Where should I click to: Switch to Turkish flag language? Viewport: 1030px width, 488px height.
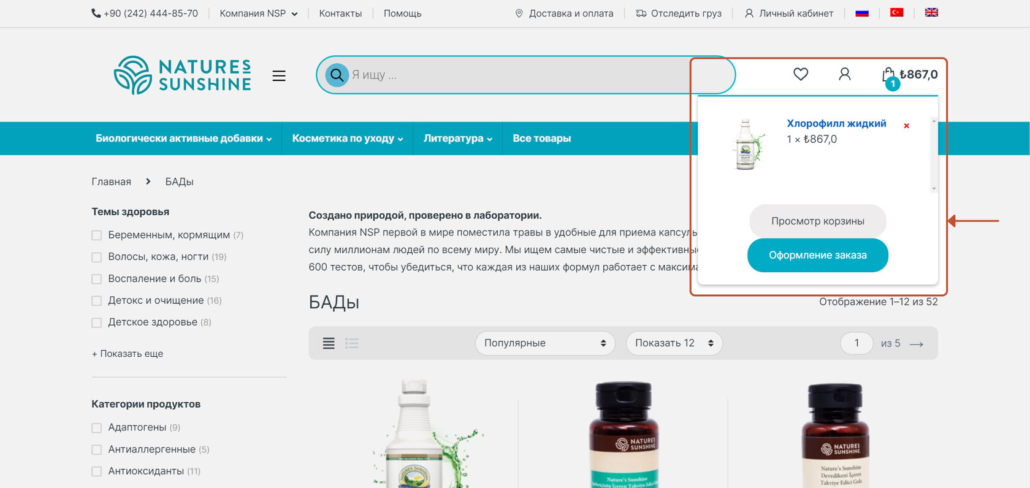[897, 12]
